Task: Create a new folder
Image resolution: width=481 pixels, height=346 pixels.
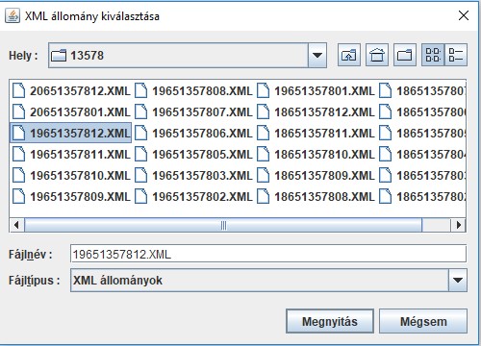Action: 405,55
